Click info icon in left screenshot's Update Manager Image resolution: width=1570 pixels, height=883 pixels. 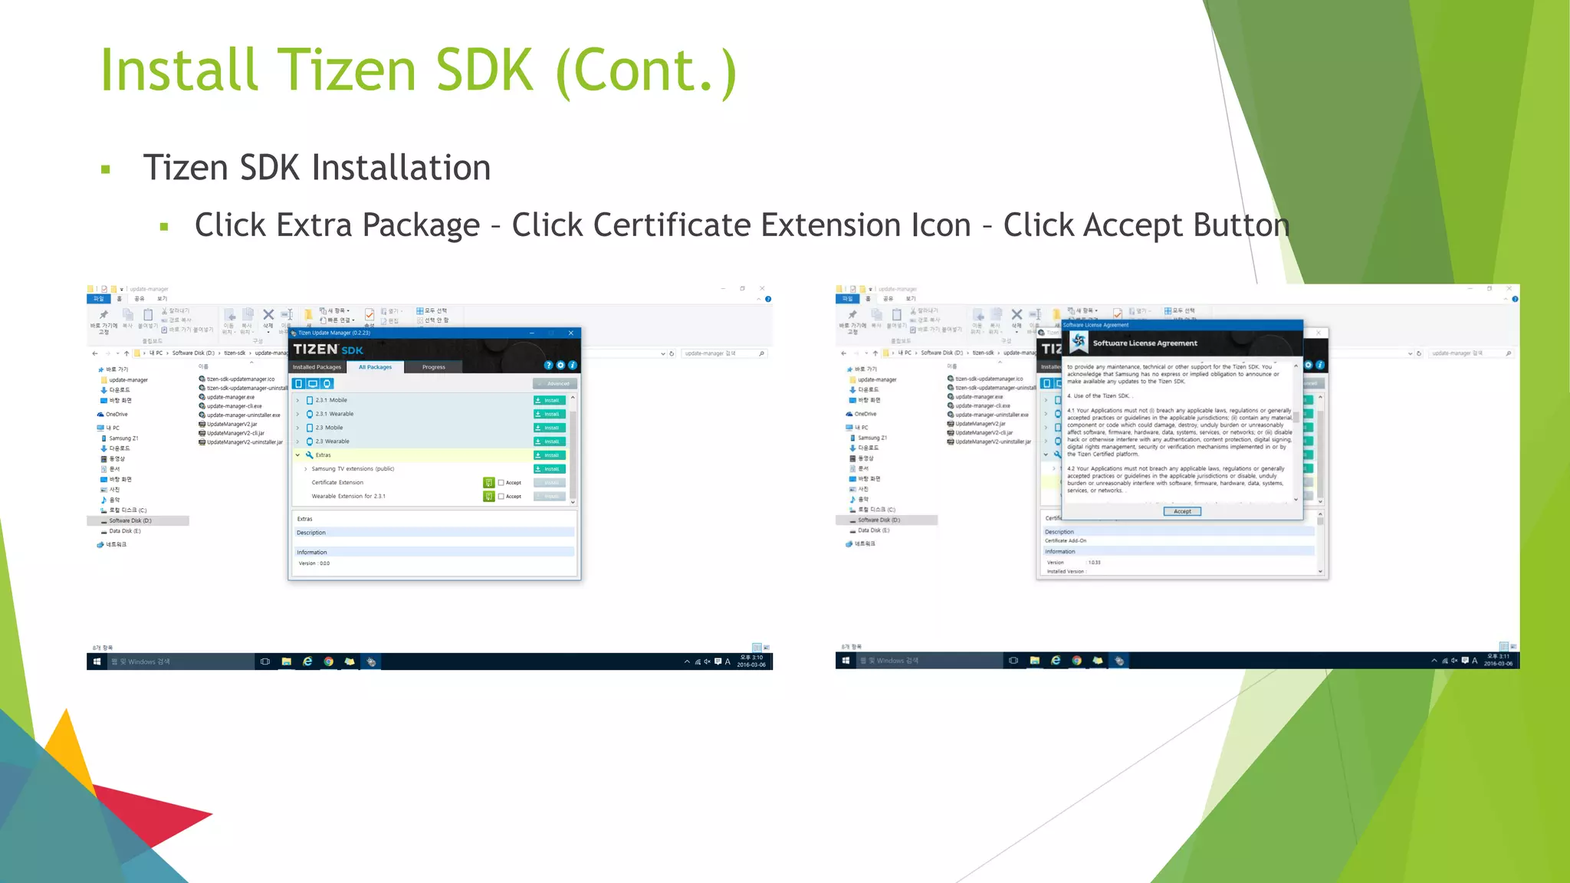coord(573,365)
